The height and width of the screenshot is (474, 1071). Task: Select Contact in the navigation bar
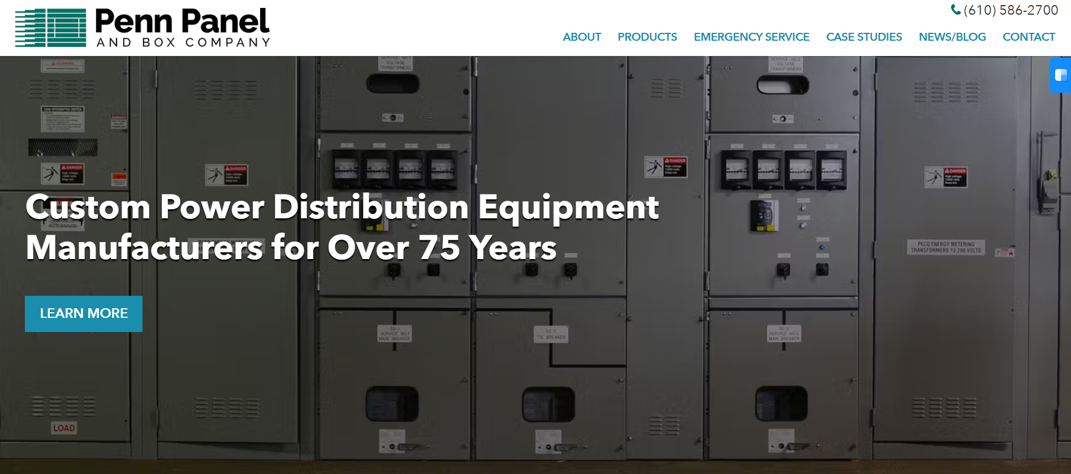[x=1029, y=37]
